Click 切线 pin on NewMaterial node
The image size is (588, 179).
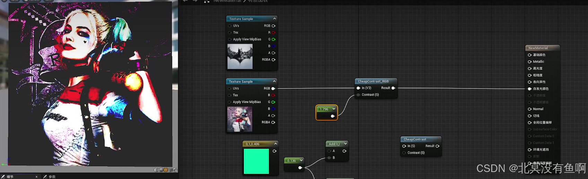(529, 116)
